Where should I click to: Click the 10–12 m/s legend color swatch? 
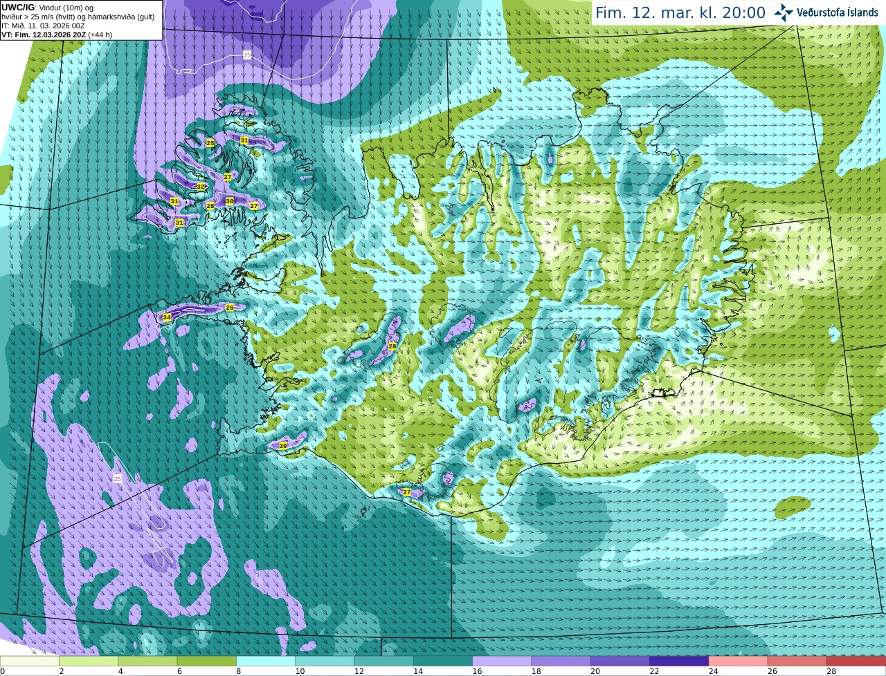pos(325,661)
